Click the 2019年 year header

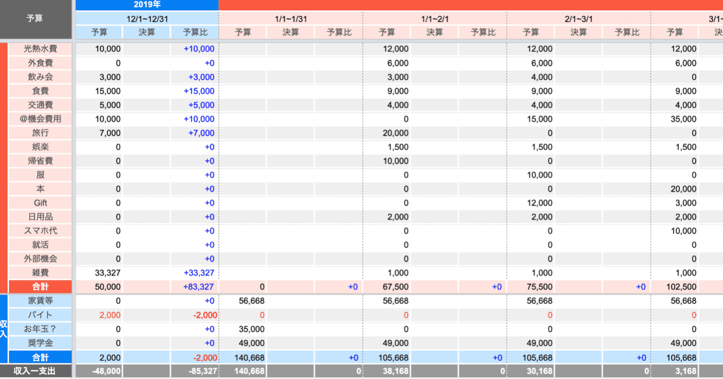tap(147, 5)
